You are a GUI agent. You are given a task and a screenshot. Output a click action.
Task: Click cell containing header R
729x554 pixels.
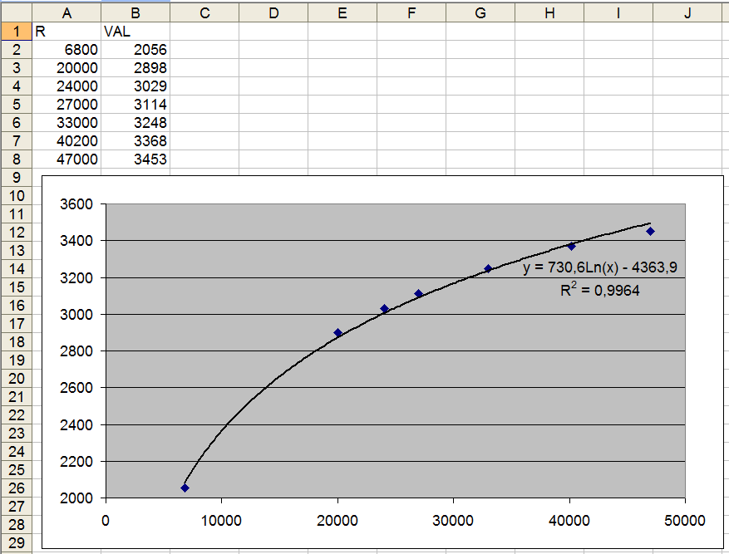coord(66,31)
